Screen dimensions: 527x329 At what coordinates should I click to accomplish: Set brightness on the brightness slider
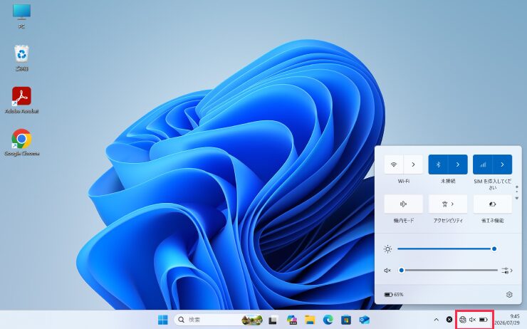click(x=446, y=249)
